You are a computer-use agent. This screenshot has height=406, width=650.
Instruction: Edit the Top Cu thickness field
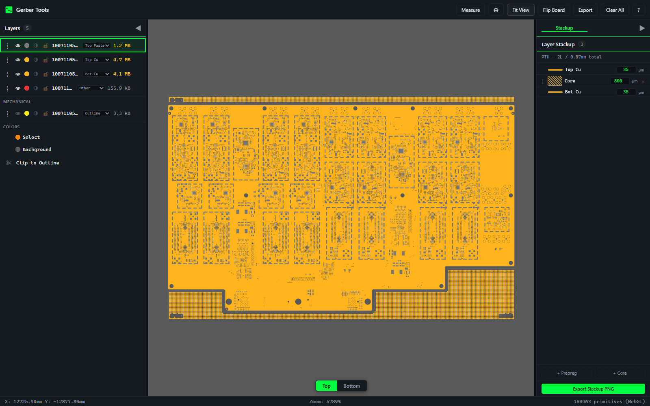click(x=626, y=70)
